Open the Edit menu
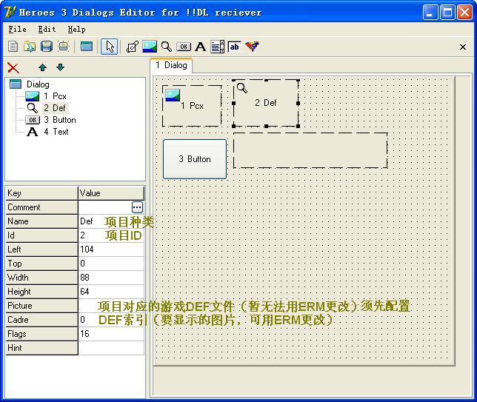The height and width of the screenshot is (402, 477). click(47, 29)
